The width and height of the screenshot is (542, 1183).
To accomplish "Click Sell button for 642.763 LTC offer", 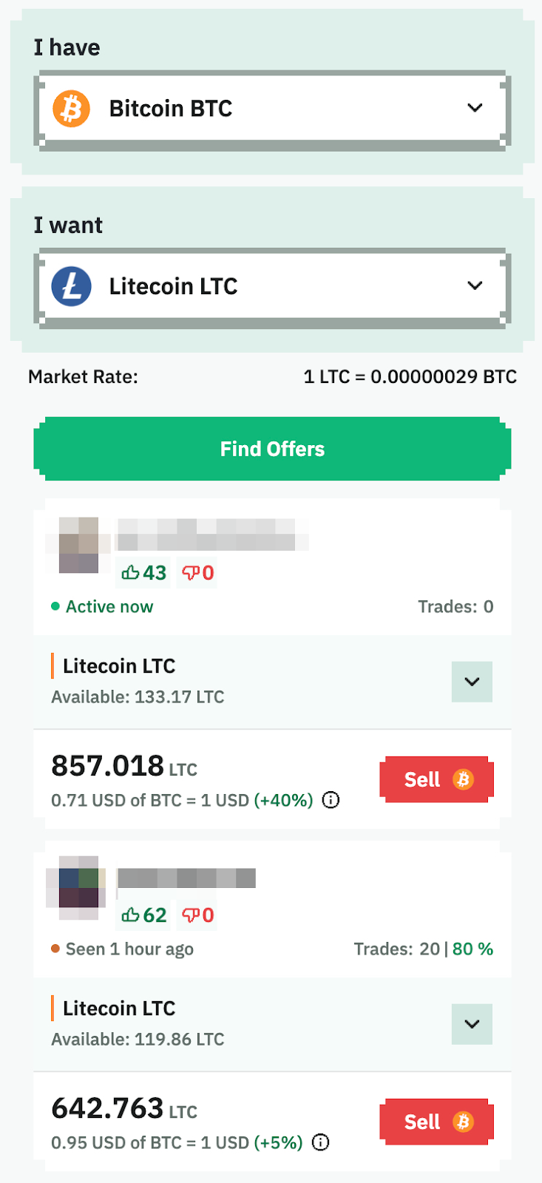I will pyautogui.click(x=437, y=1122).
